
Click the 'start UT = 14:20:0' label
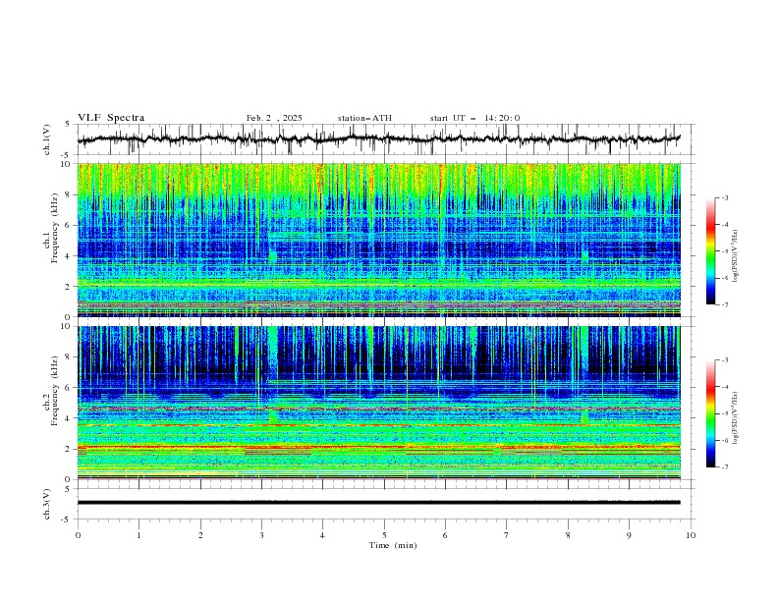[474, 118]
